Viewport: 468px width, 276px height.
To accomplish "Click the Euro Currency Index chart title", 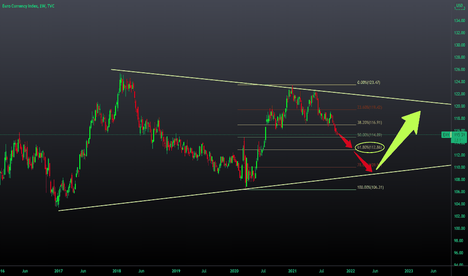I will 28,6.
